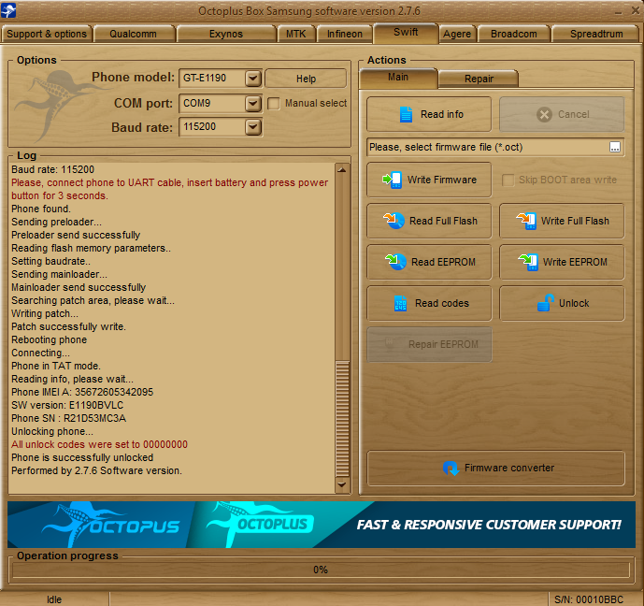This screenshot has width=644, height=606.
Task: Switch to the Broadcom tab
Action: click(514, 34)
